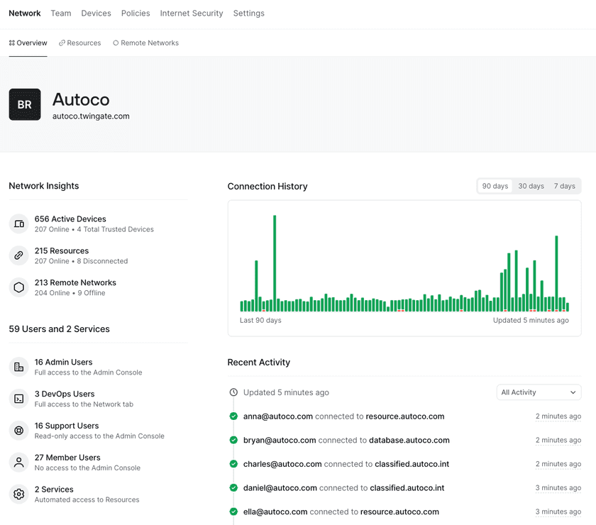
Task: Click ella@autoco.com in Recent Activity
Action: pos(275,512)
